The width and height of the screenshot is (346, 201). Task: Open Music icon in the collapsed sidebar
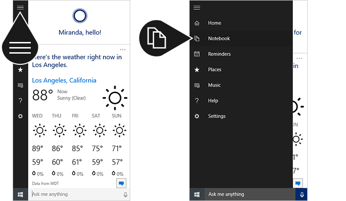click(20, 85)
